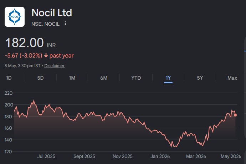The image size is (246, 164).
Task: Show the Max range tab
Action: pos(232,78)
